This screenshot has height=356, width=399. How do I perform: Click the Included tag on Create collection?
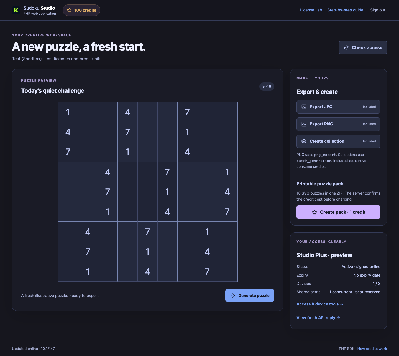pyautogui.click(x=369, y=141)
